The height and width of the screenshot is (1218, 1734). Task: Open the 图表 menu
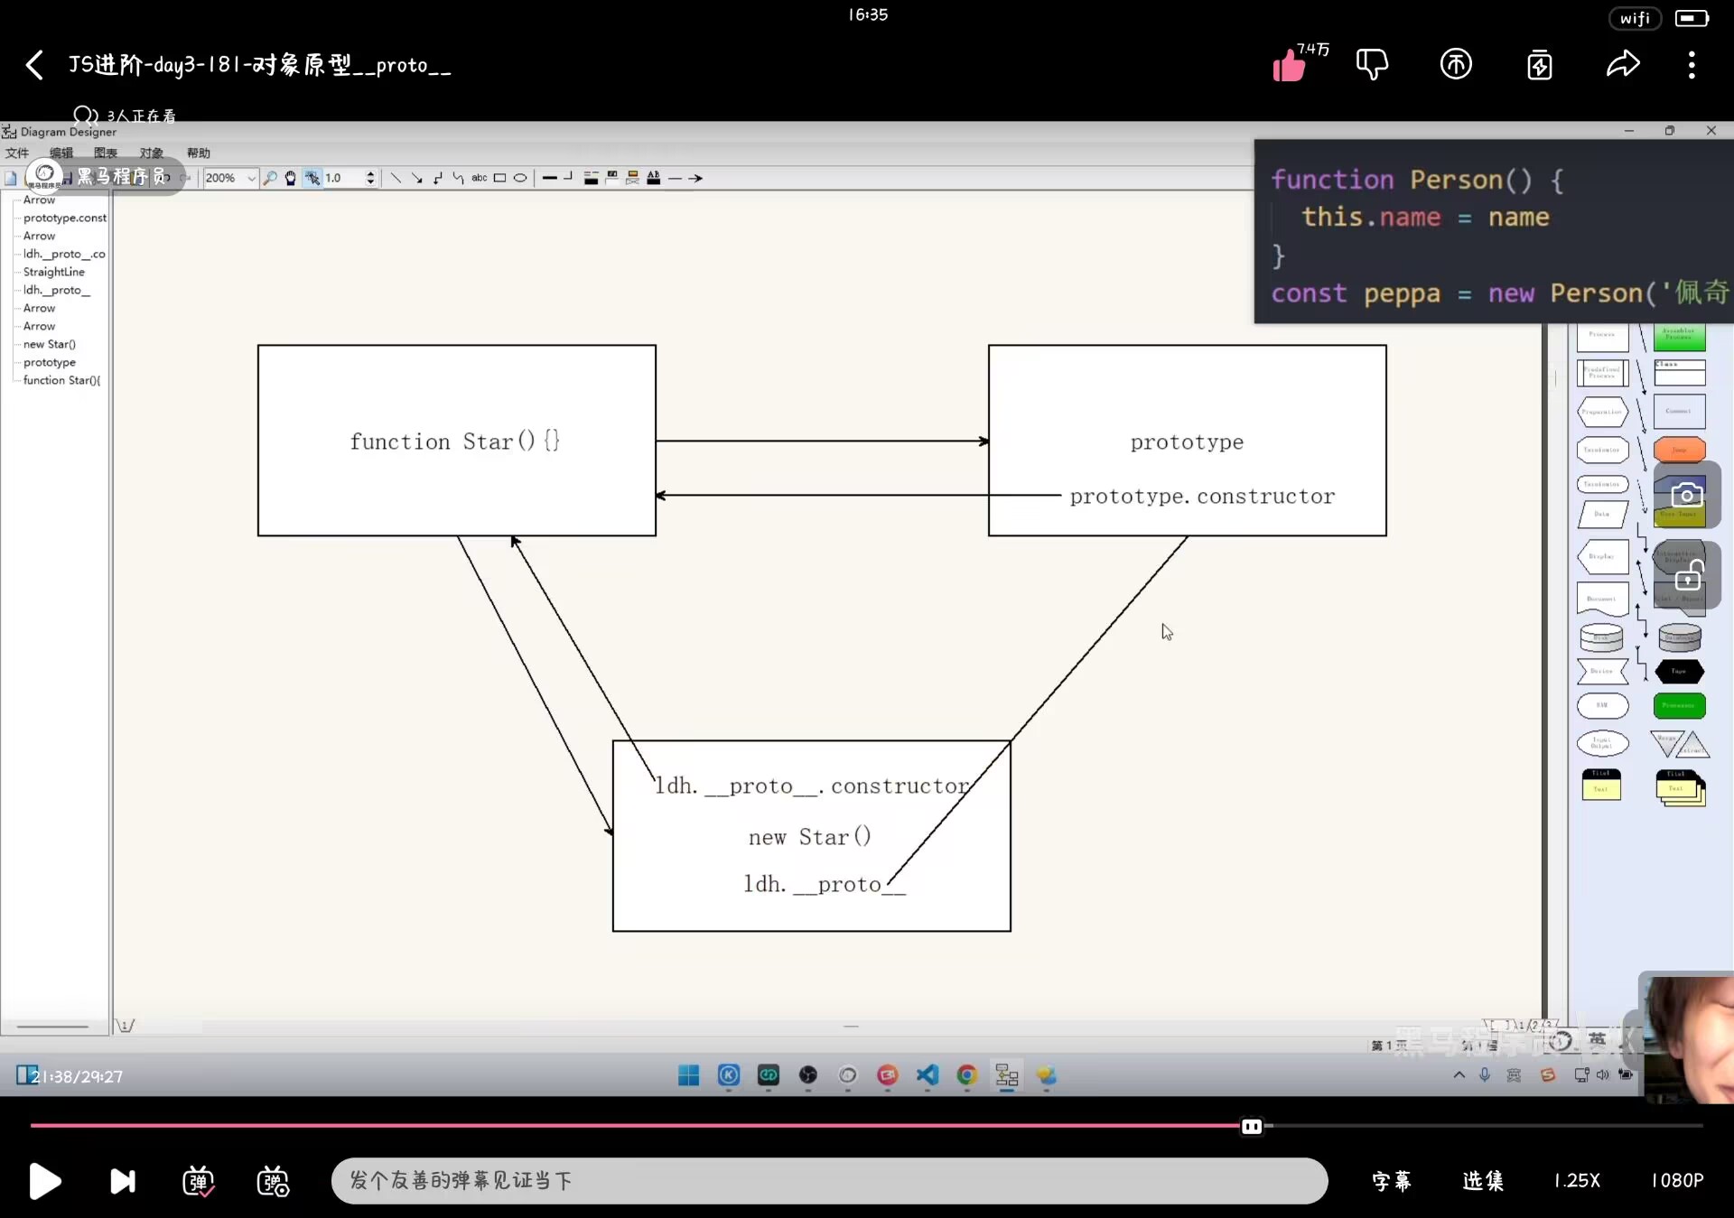pyautogui.click(x=106, y=153)
